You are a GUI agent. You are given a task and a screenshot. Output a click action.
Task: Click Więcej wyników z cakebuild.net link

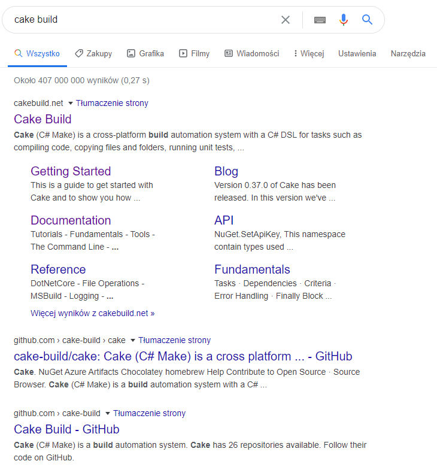coord(92,313)
